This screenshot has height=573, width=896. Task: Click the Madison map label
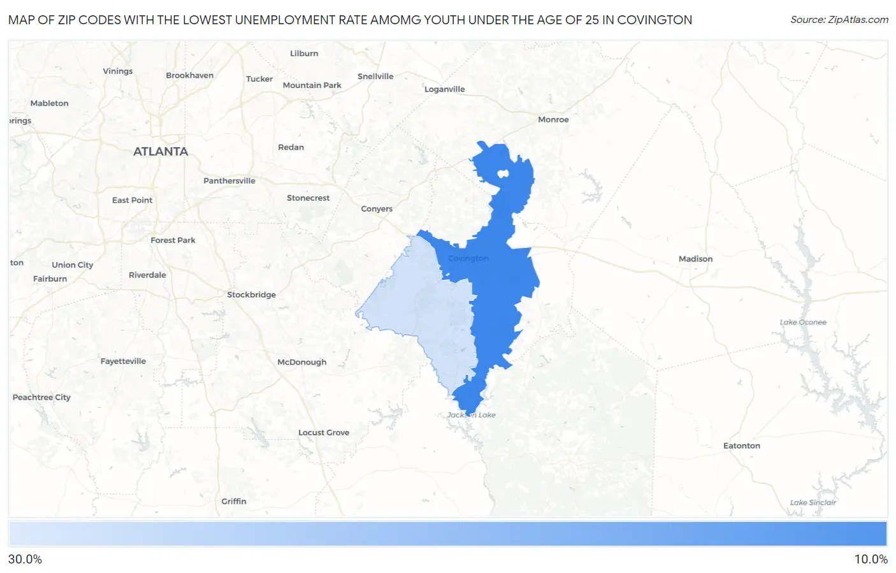coord(695,259)
